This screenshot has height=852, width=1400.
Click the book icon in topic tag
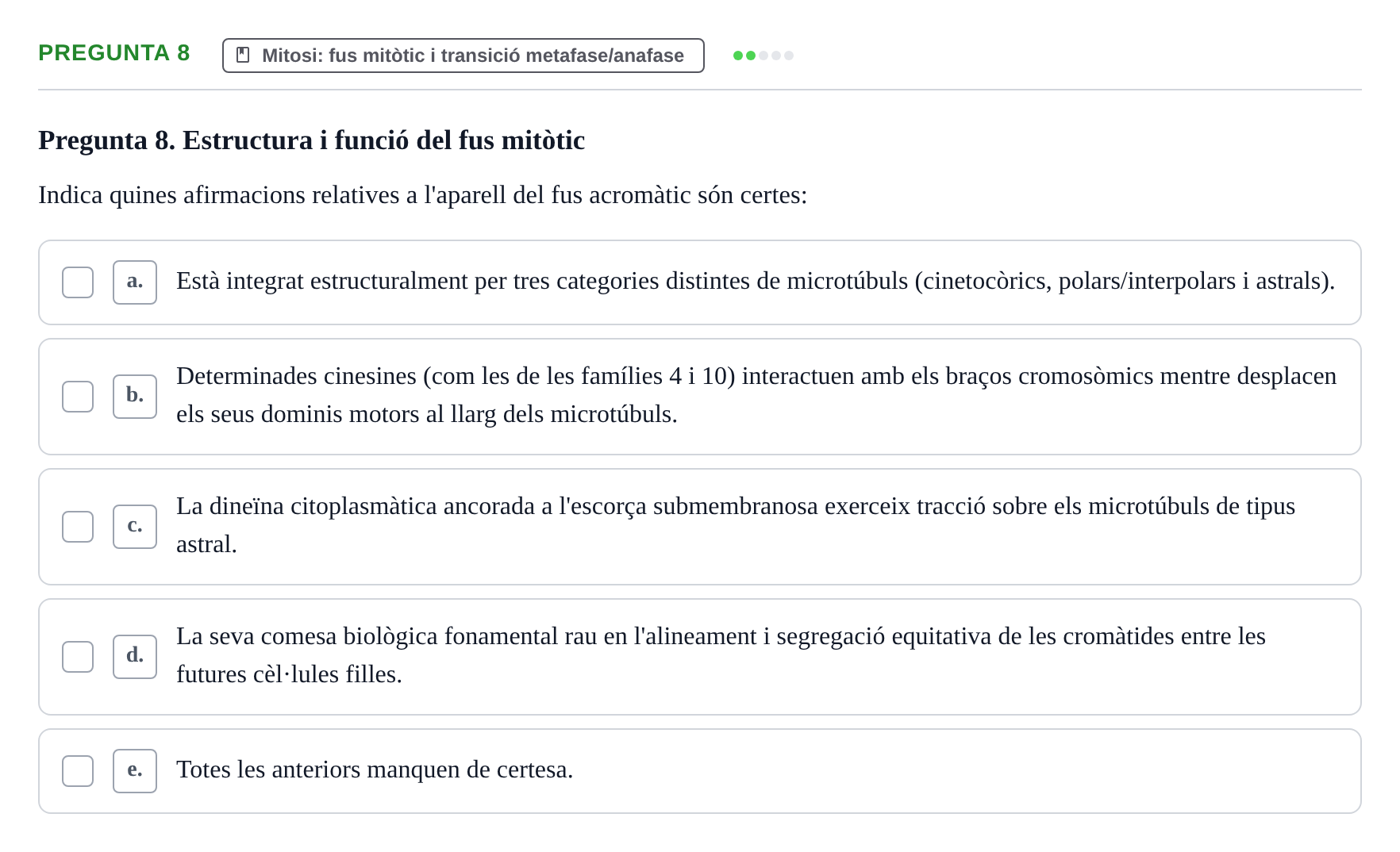tap(243, 56)
